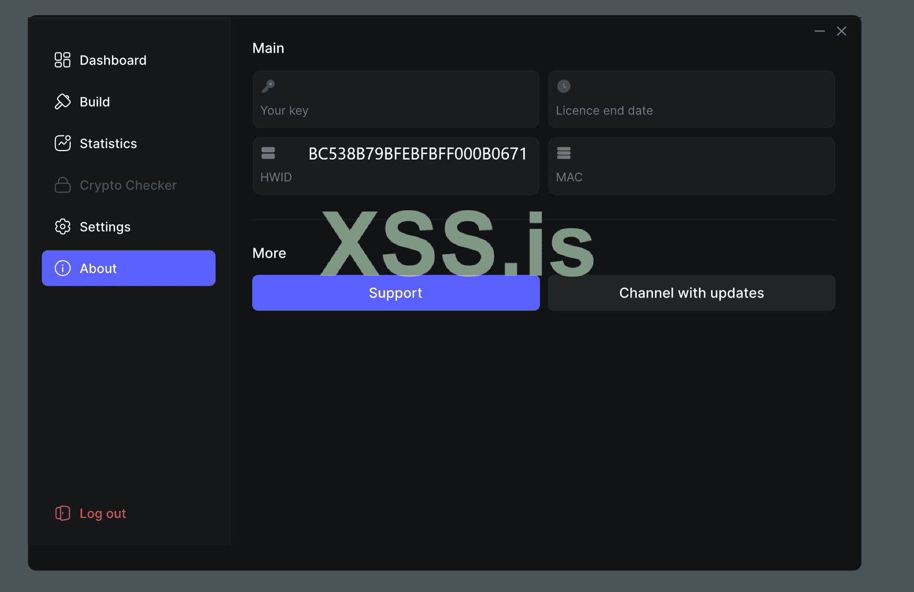Click the stacked icon in the MAC field

click(x=563, y=153)
